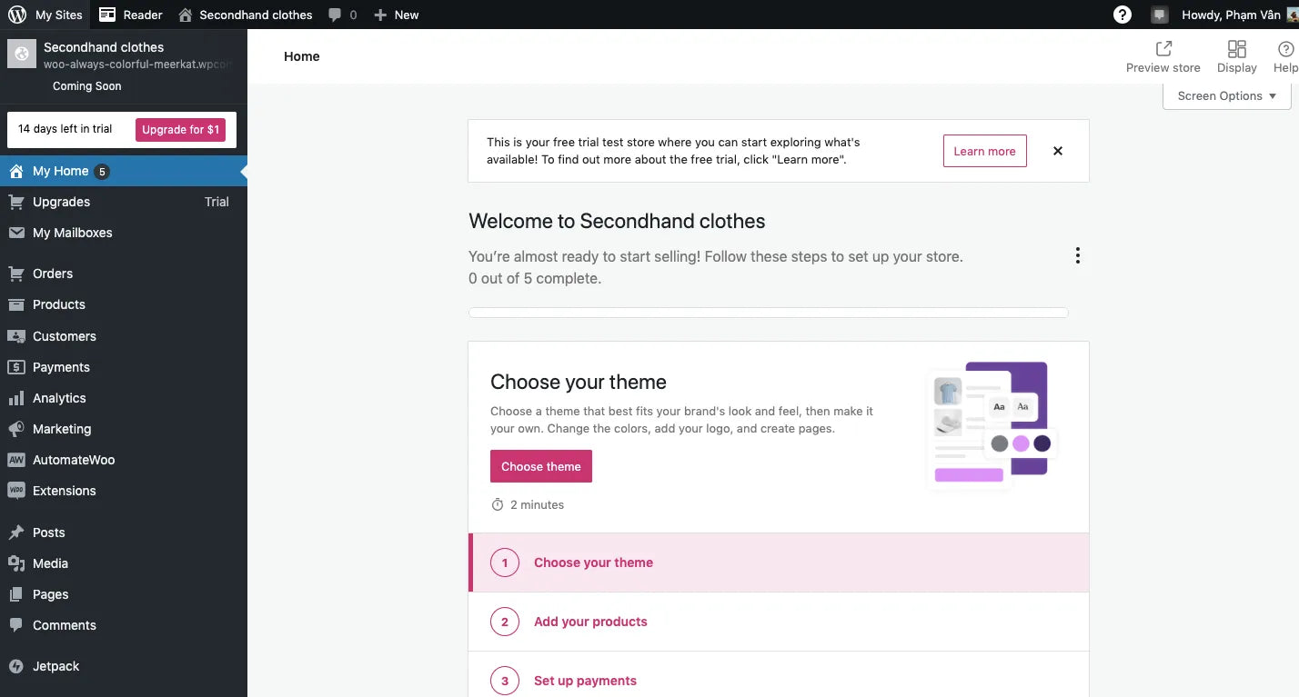This screenshot has height=697, width=1299.
Task: Click the Jetpack lightning icon
Action: pyautogui.click(x=16, y=666)
